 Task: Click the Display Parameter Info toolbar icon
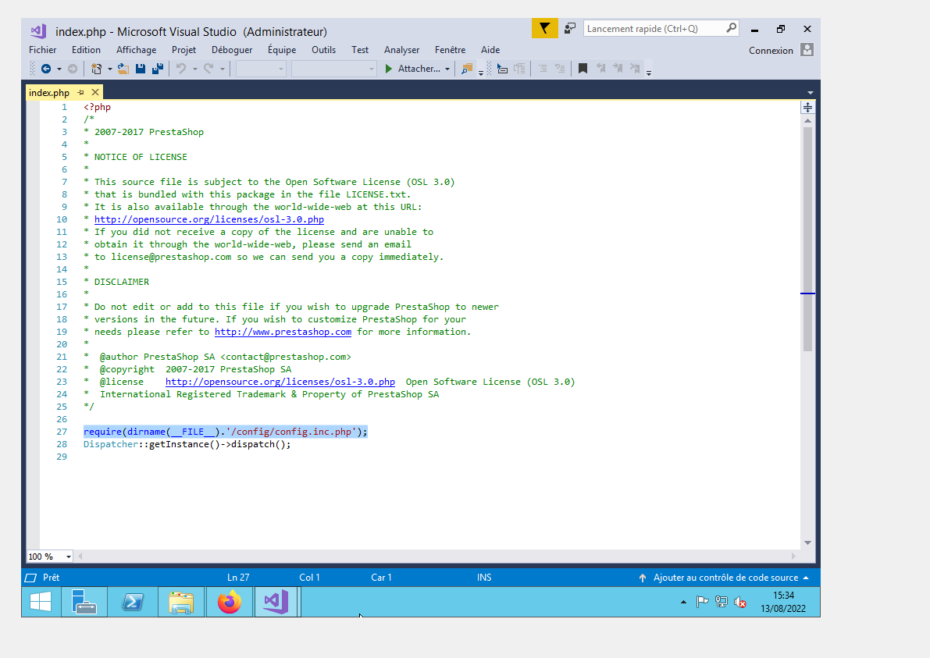[x=519, y=69]
